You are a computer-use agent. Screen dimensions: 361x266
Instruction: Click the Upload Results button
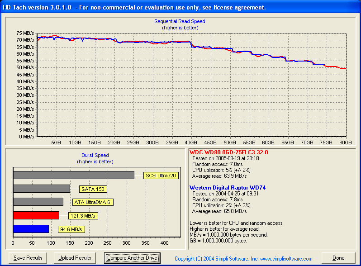[75, 258]
